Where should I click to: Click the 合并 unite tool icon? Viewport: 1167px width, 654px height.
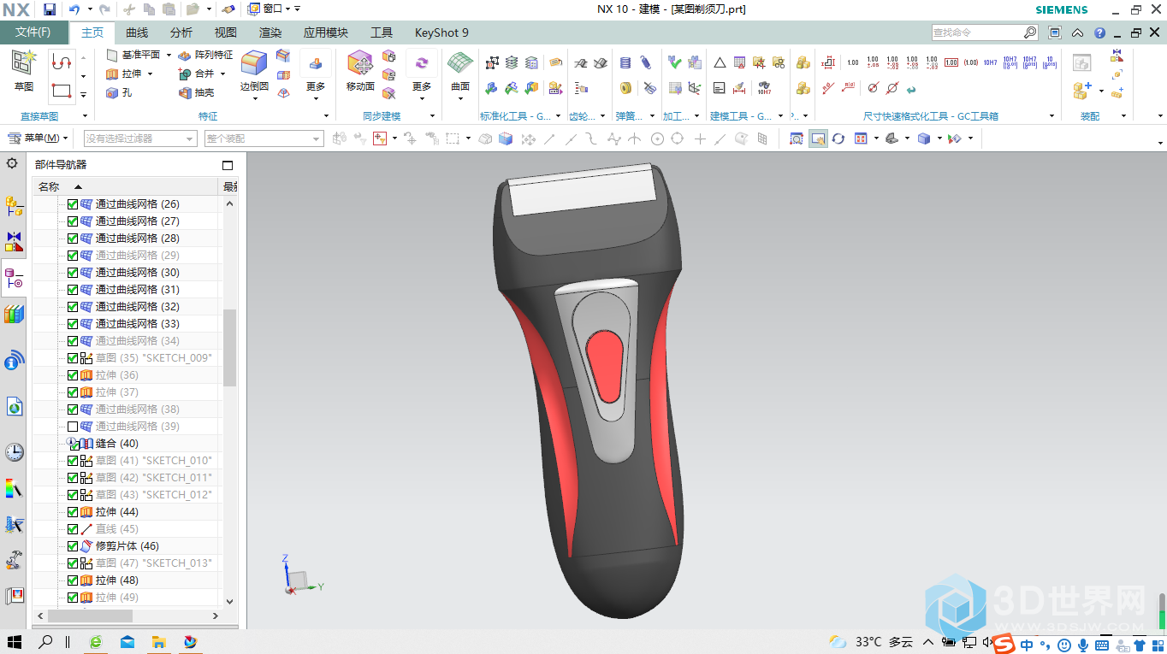185,74
